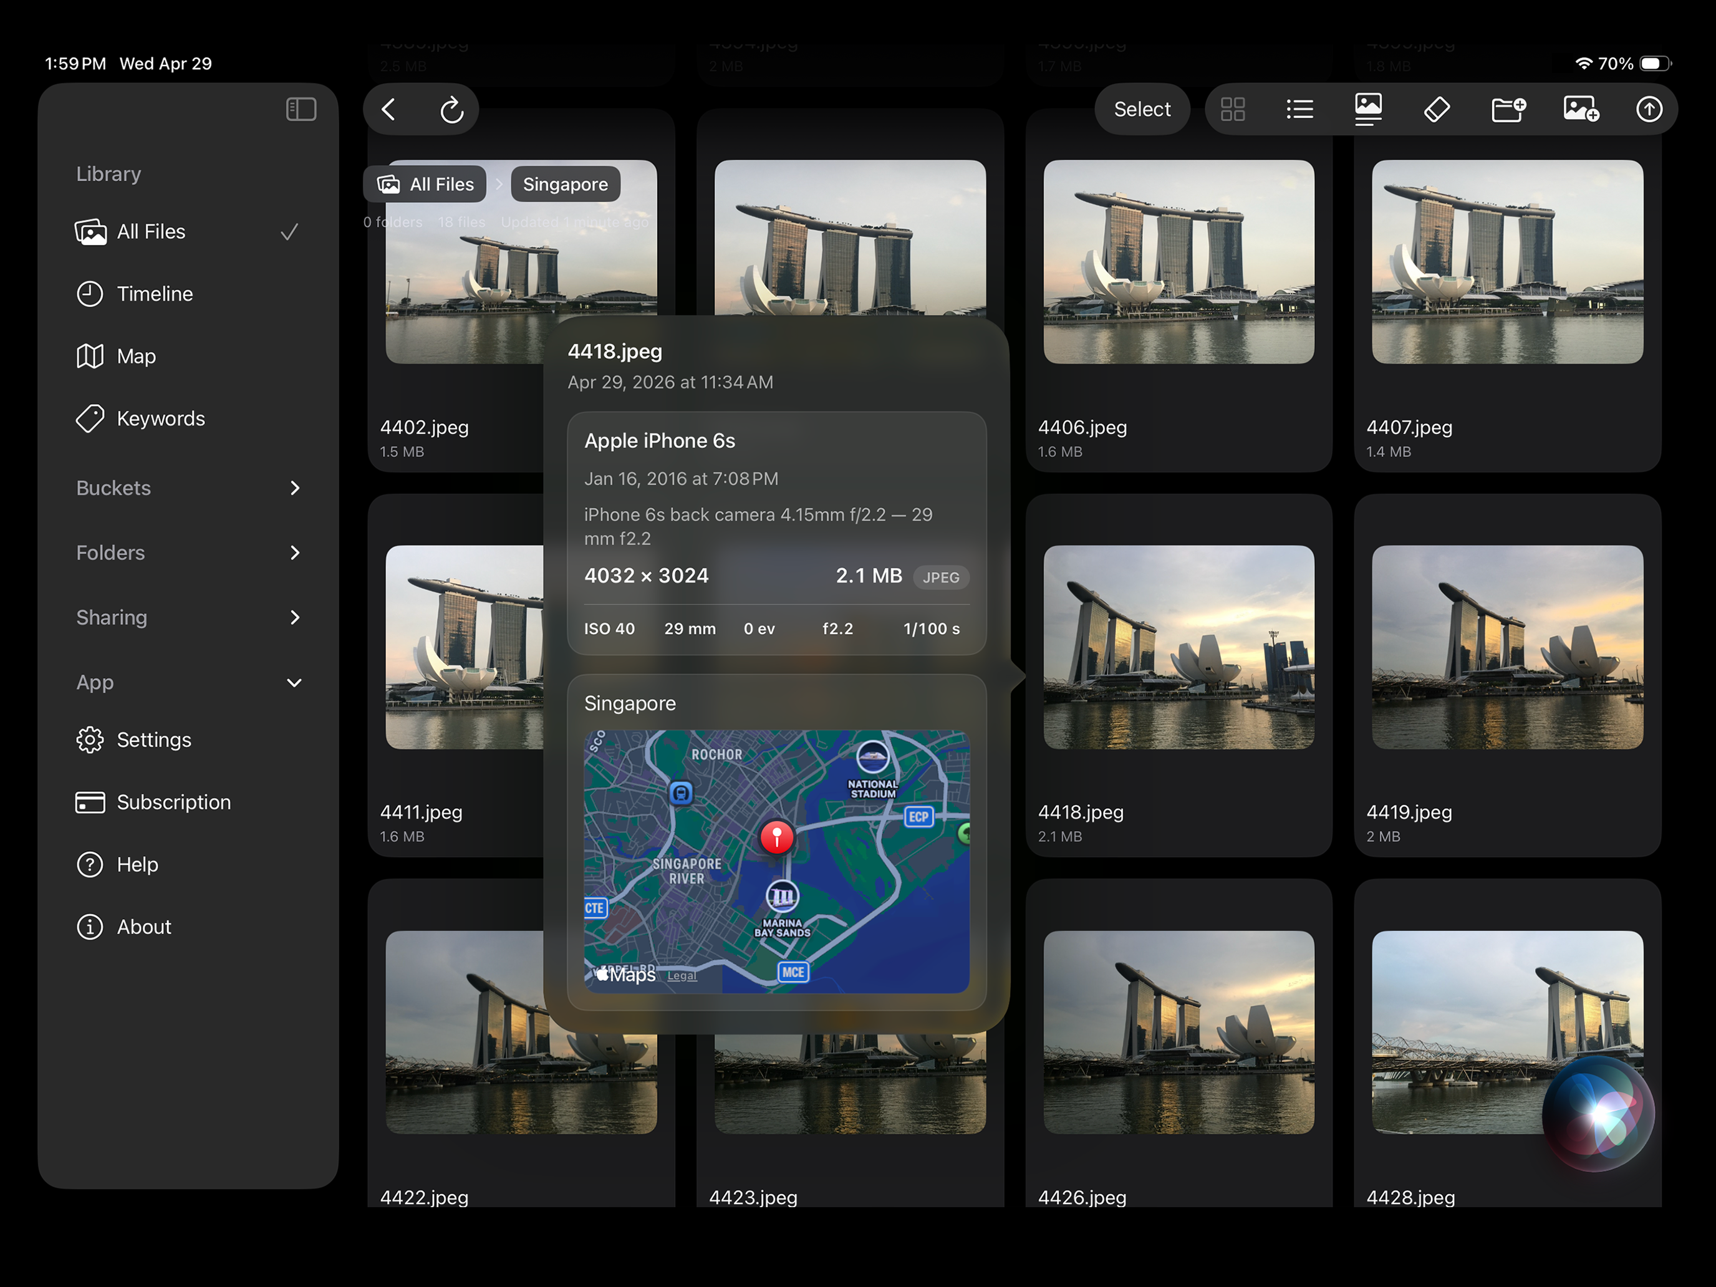Expand the Folders section
Viewport: 1716px width, 1287px height.
[188, 553]
